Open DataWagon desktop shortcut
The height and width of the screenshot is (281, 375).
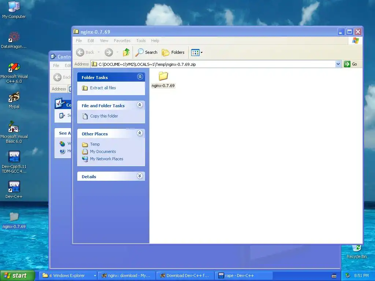(14, 40)
